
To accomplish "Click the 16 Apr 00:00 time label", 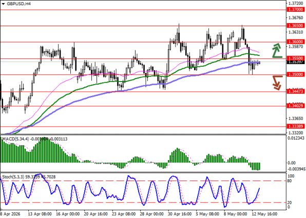I will (x=68, y=214).
